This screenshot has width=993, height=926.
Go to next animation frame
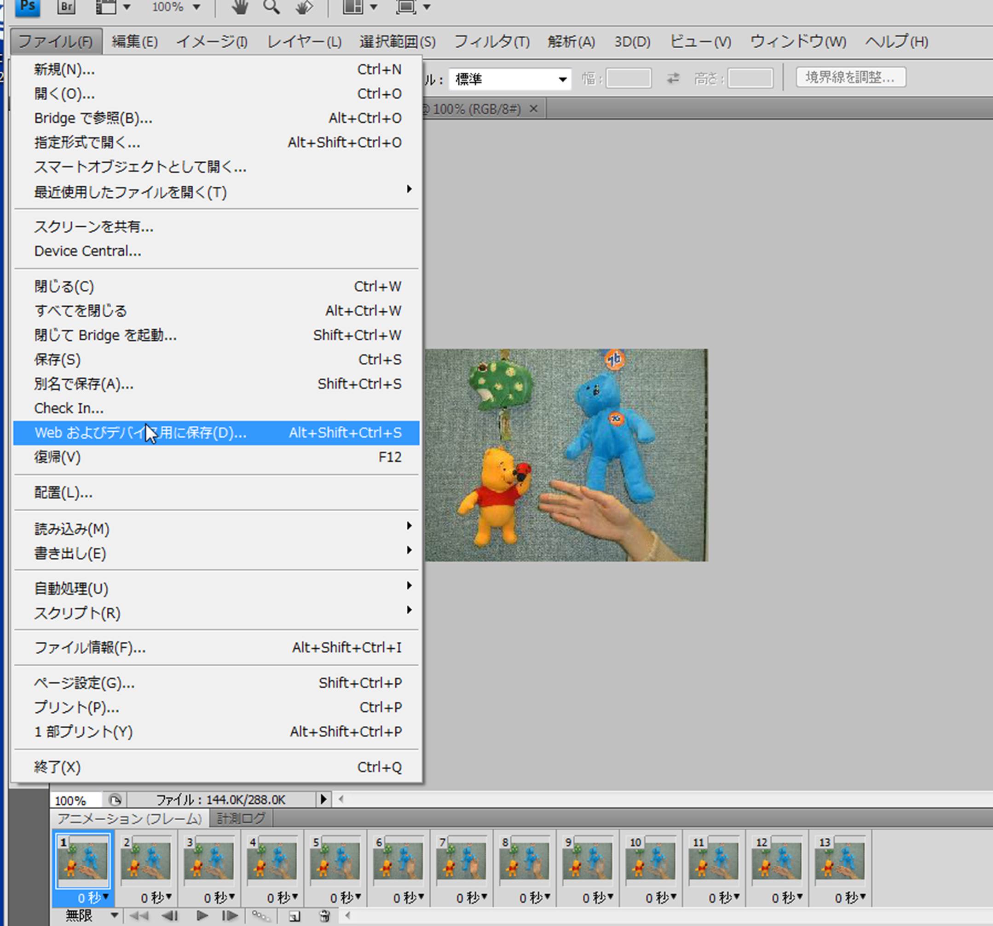click(x=229, y=915)
